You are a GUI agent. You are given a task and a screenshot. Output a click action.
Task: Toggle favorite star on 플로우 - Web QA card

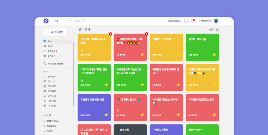[x=214, y=55]
